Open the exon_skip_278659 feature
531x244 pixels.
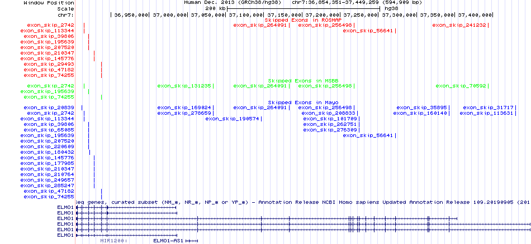point(184,113)
